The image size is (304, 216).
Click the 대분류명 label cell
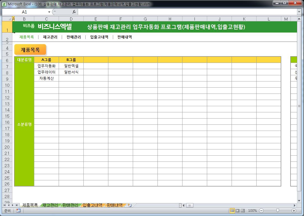coord(24,60)
